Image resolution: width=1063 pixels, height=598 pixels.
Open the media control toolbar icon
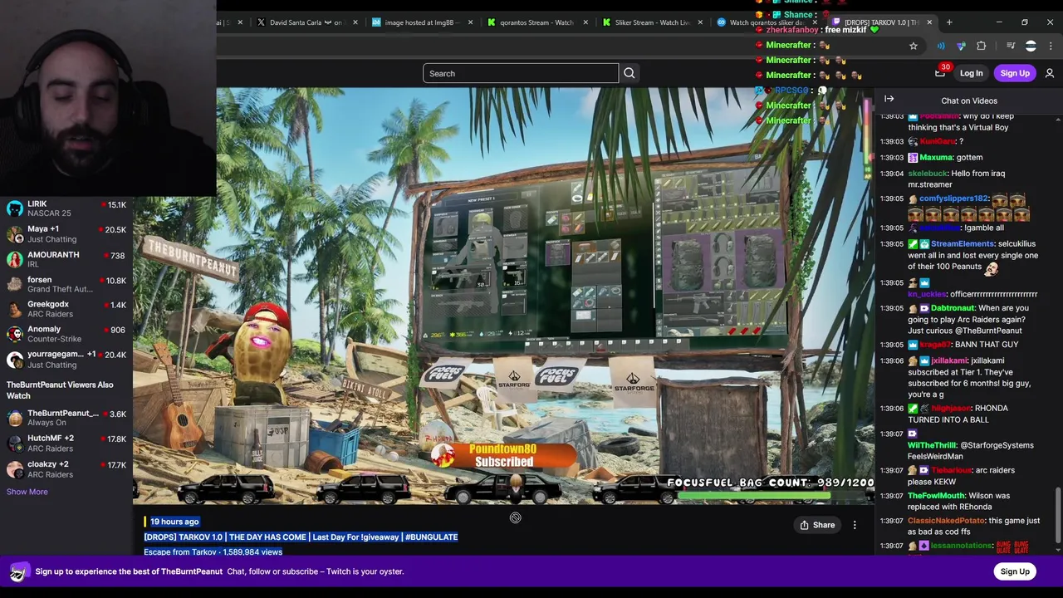pos(1011,46)
